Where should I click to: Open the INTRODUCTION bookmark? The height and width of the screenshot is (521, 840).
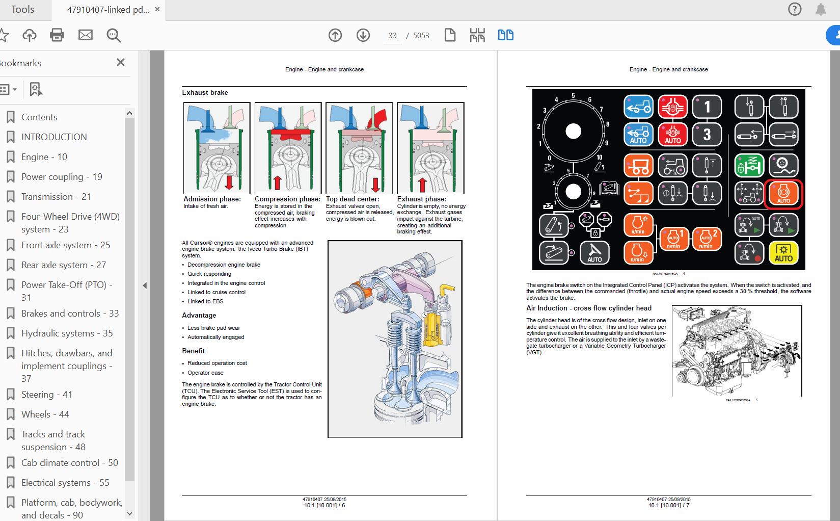pyautogui.click(x=54, y=137)
